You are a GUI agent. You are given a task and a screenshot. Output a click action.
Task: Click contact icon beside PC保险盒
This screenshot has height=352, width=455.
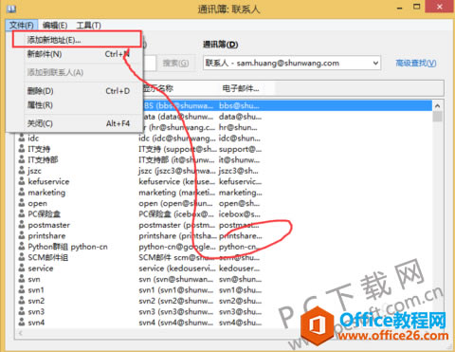pyautogui.click(x=22, y=213)
